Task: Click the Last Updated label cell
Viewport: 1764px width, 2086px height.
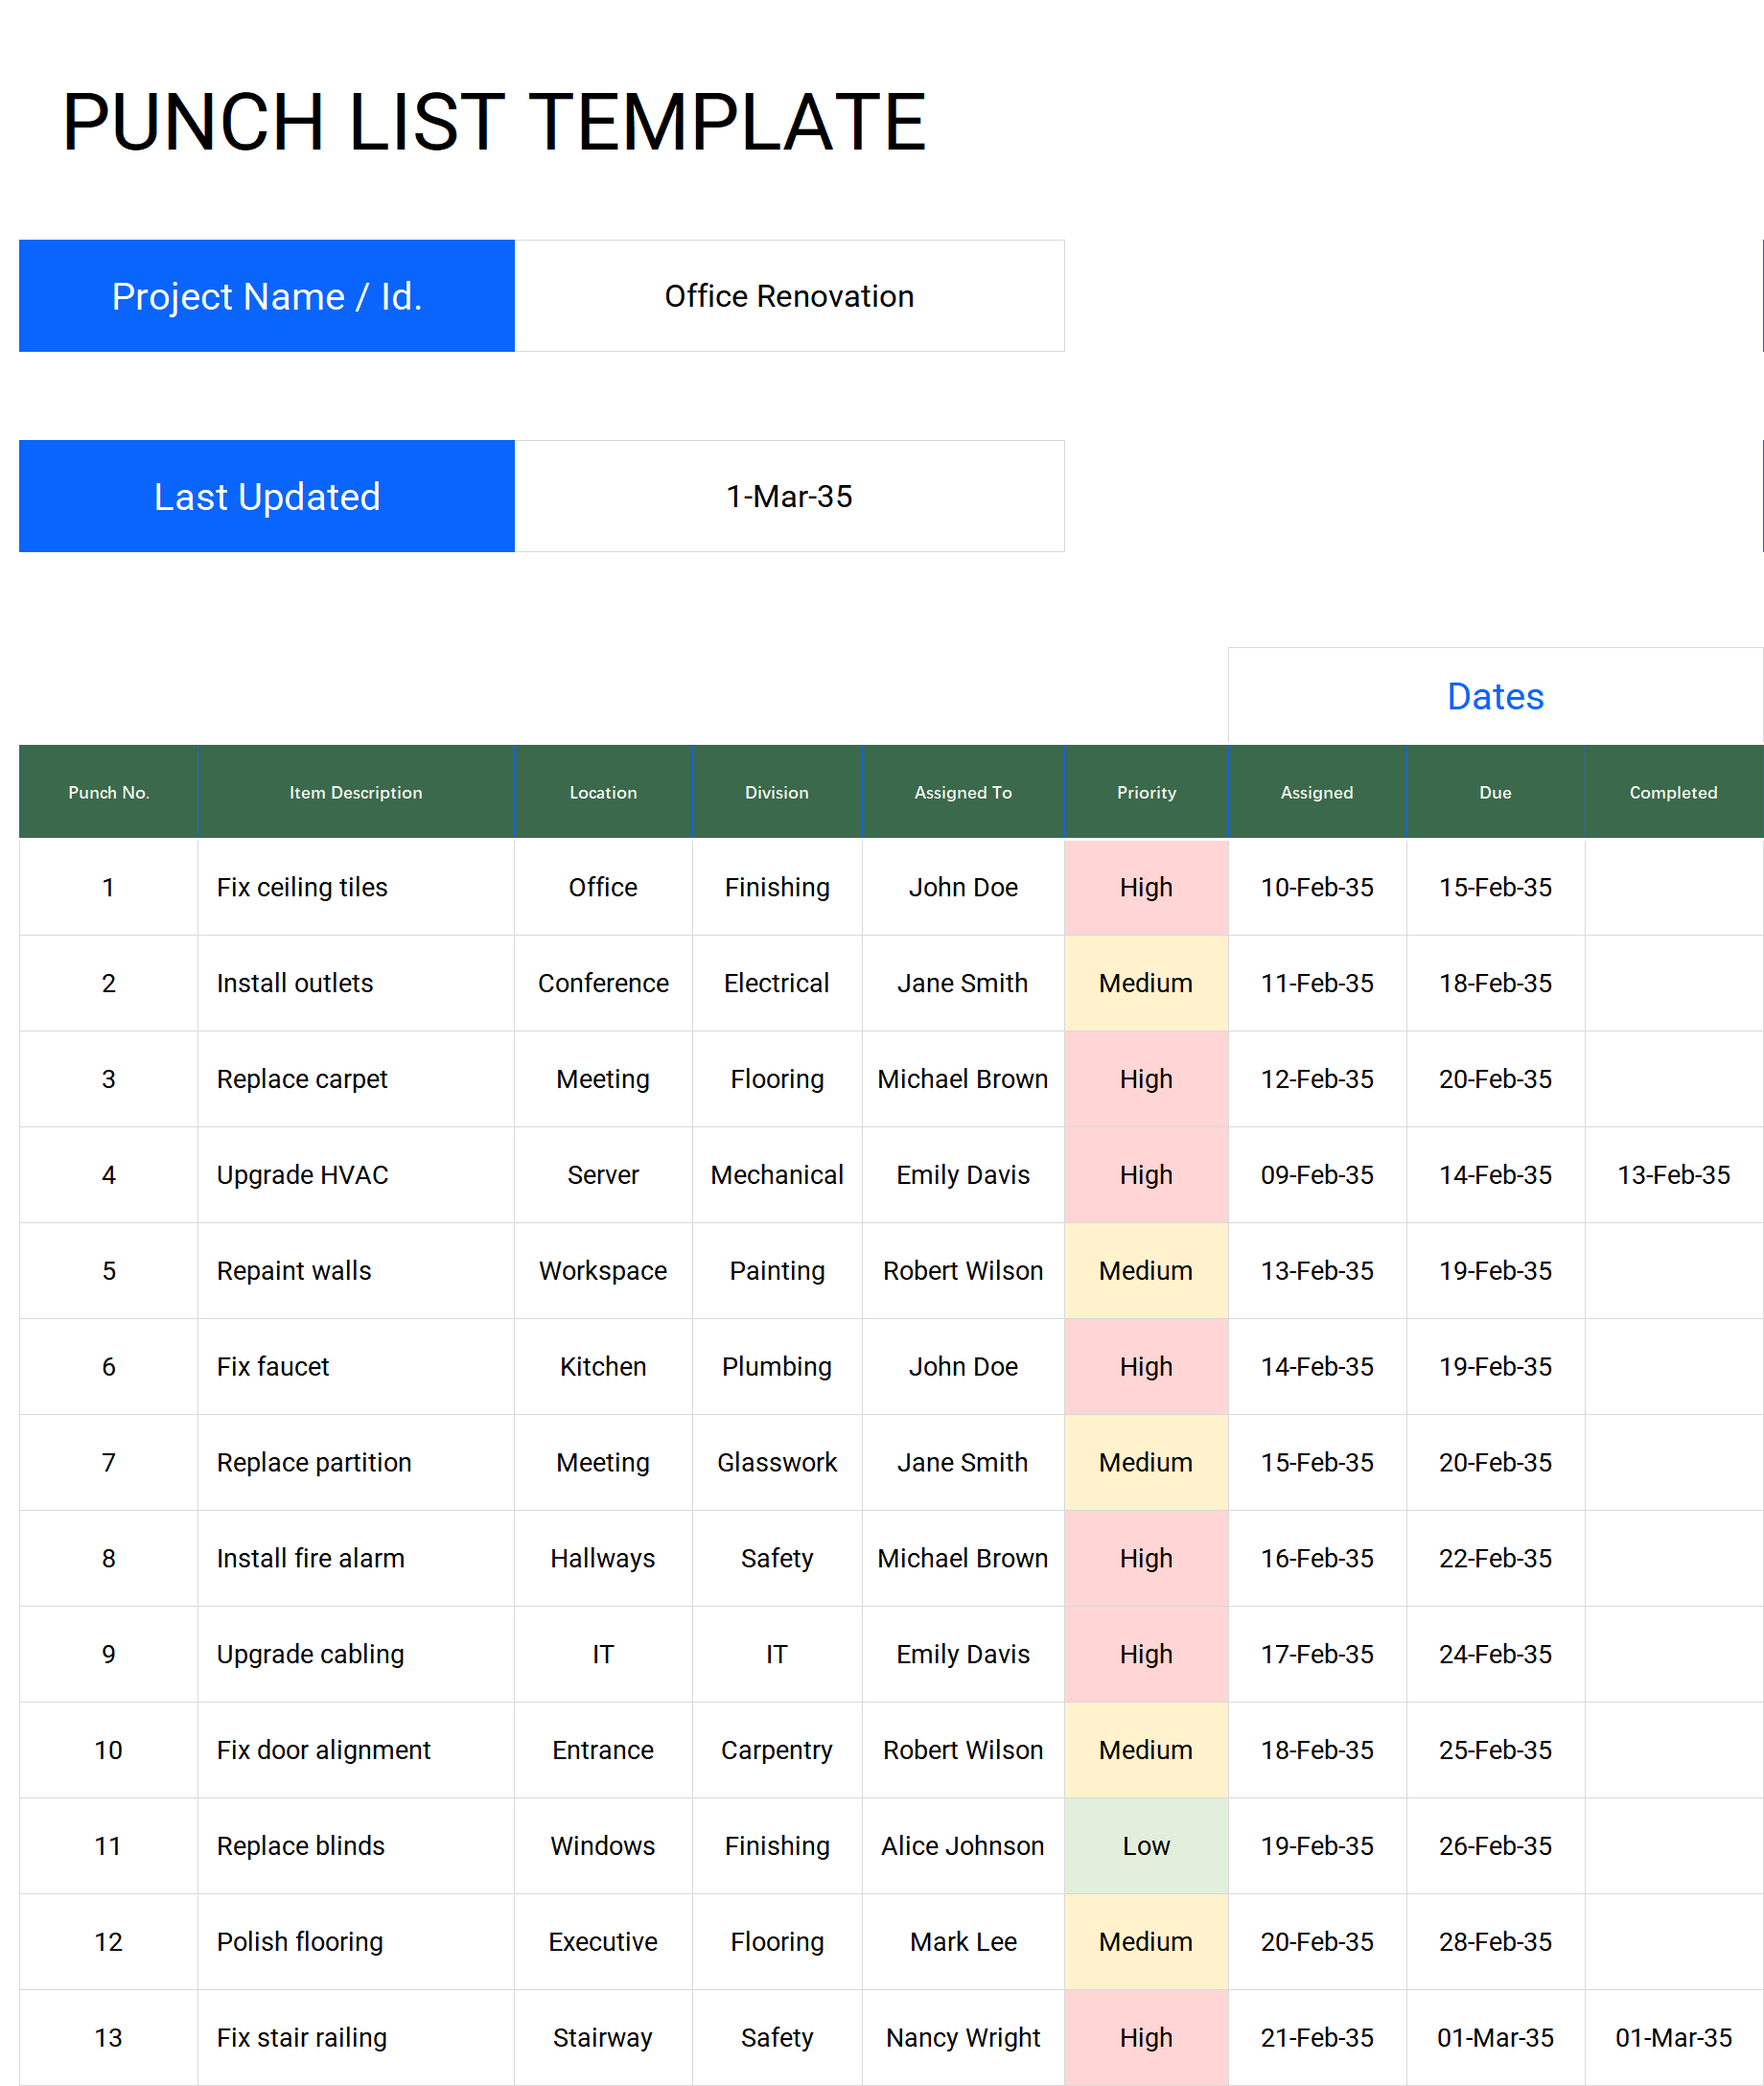Action: [267, 496]
